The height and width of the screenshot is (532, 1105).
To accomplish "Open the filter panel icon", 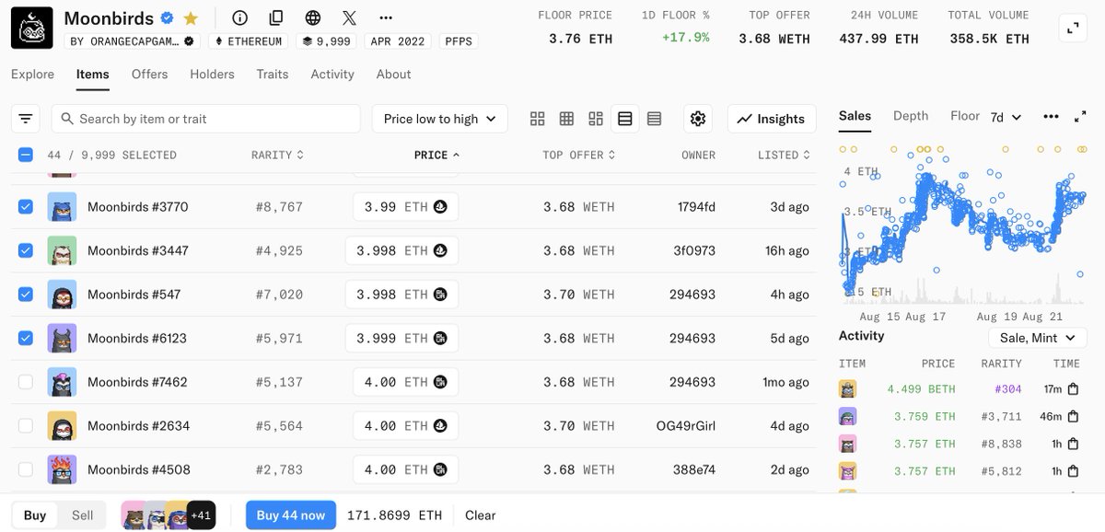I will point(26,119).
